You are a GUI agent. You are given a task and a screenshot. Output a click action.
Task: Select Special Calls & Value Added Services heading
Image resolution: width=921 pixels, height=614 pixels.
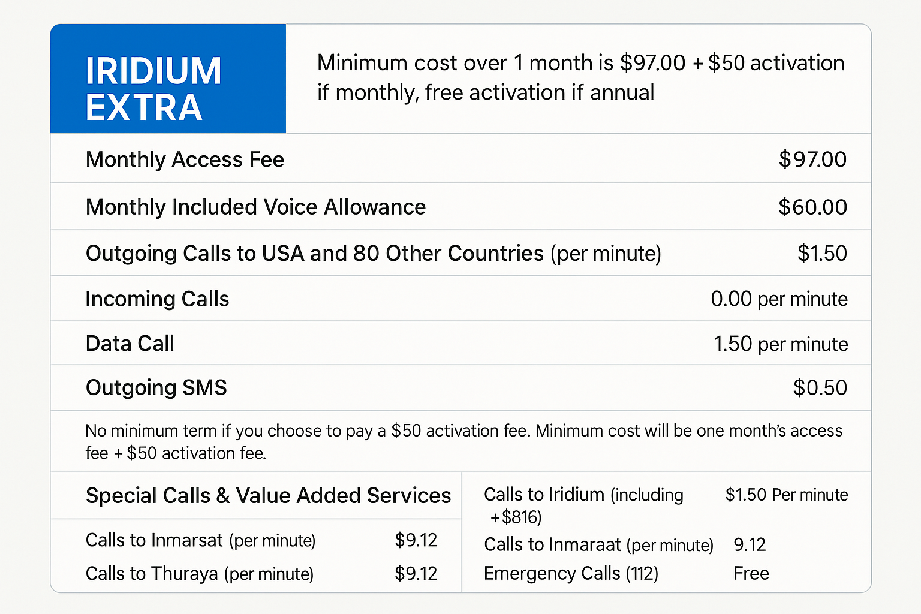(x=268, y=495)
